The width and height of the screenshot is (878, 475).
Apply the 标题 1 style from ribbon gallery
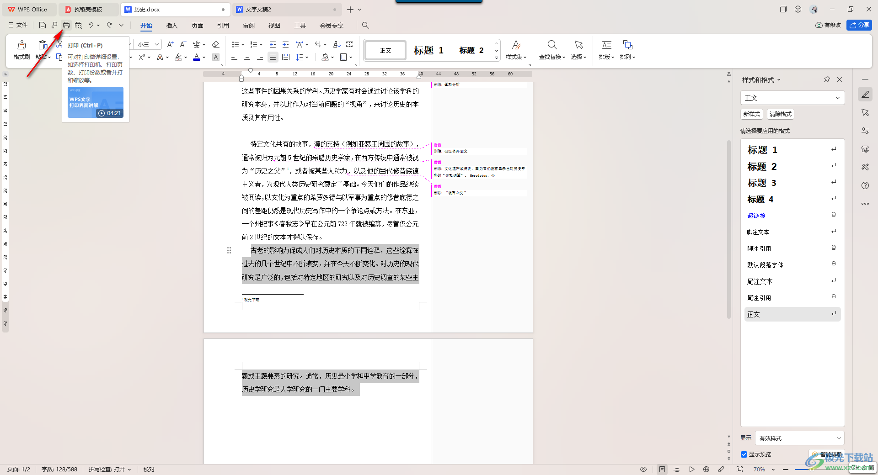428,50
